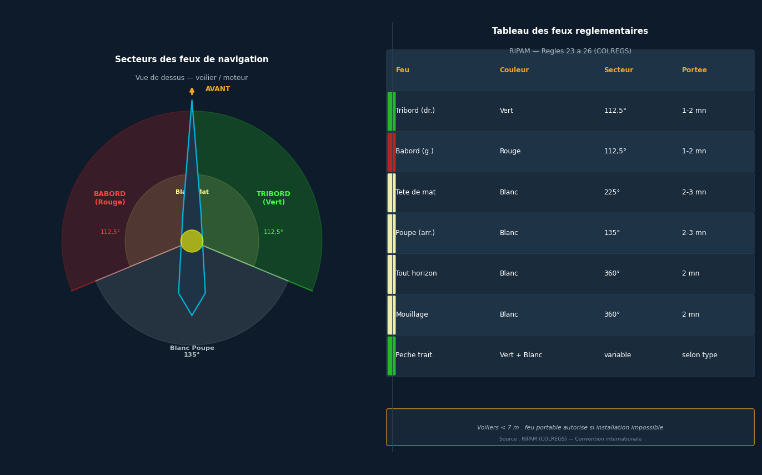Click the 'Source : RIPAM (COLREGS)' line
Screen dimensions: 762x475
tap(570, 439)
